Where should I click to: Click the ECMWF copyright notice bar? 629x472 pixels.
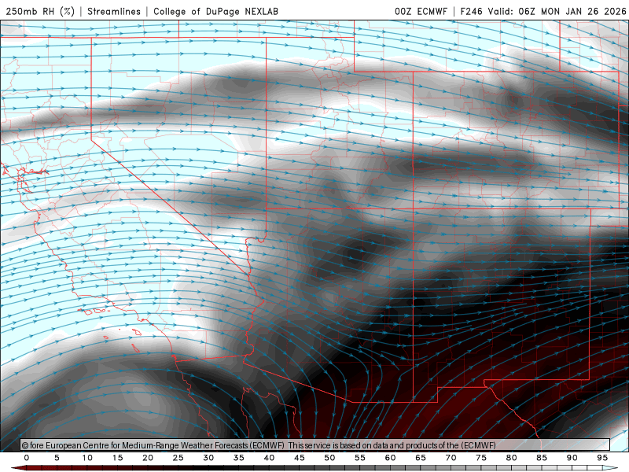[x=315, y=445]
